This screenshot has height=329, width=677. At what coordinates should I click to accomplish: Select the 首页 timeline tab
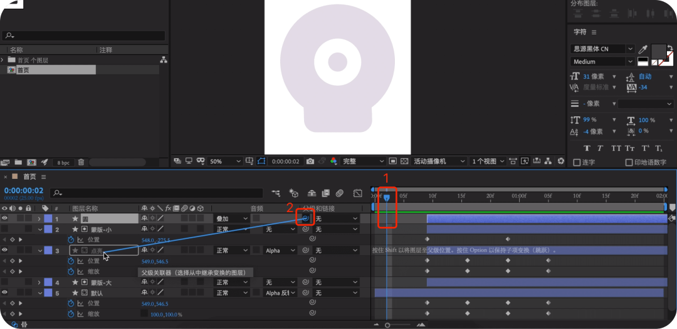(30, 176)
